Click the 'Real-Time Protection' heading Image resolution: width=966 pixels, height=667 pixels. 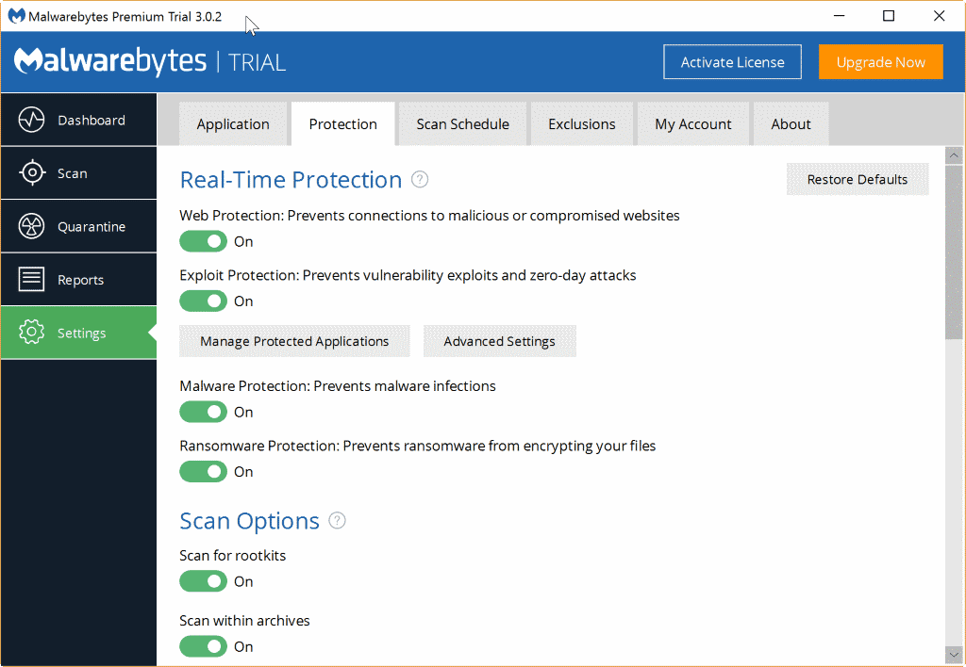click(291, 180)
